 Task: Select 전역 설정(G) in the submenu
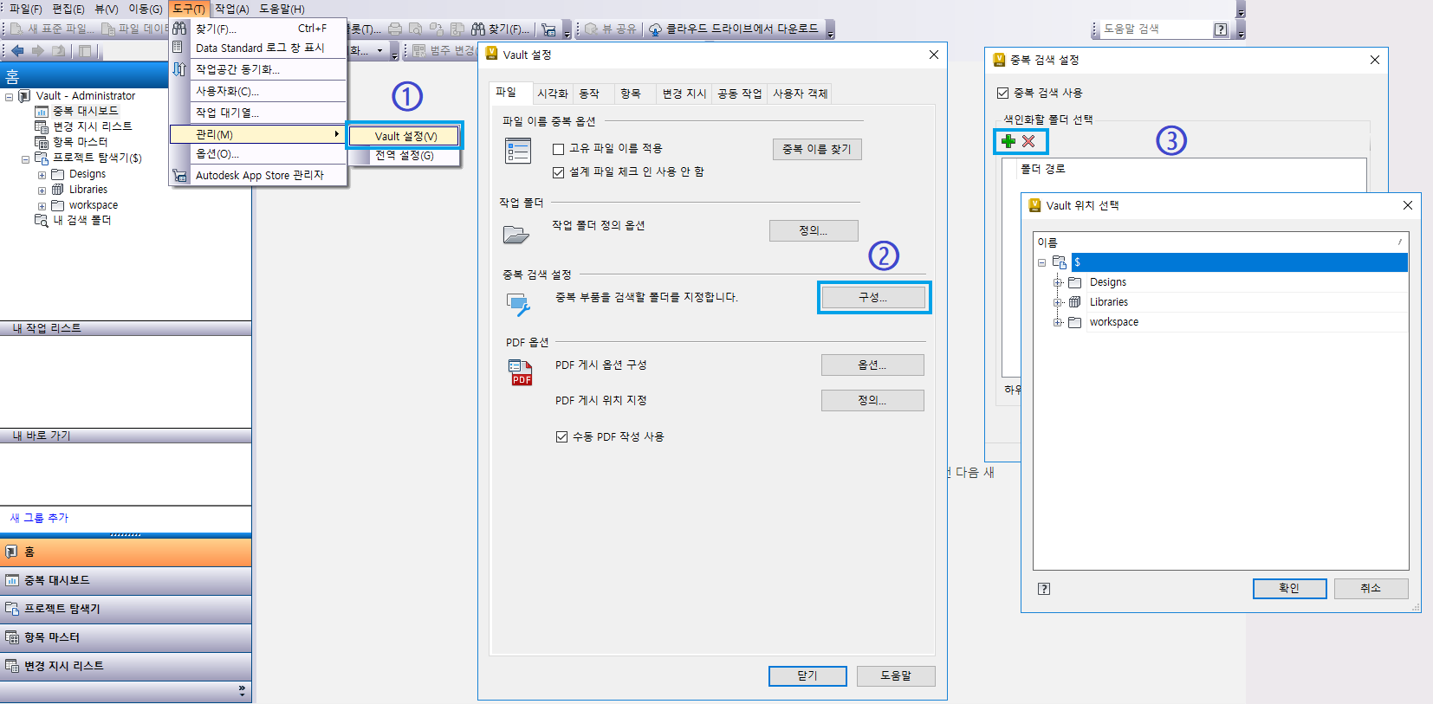[x=405, y=156]
